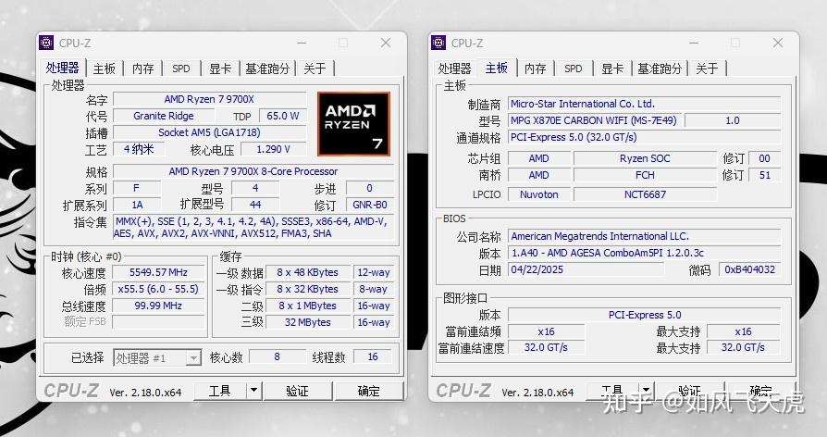Click the LPCIO vendor Nuvoton

coord(539,194)
